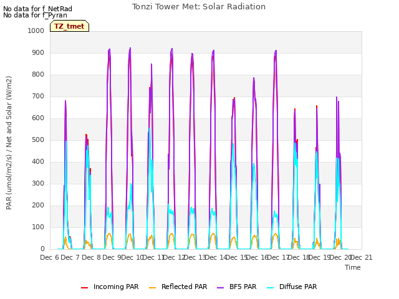The width and height of the screenshot is (399, 299).
Task: Click the Diffuse PAR legend entry
Action: 292,287
